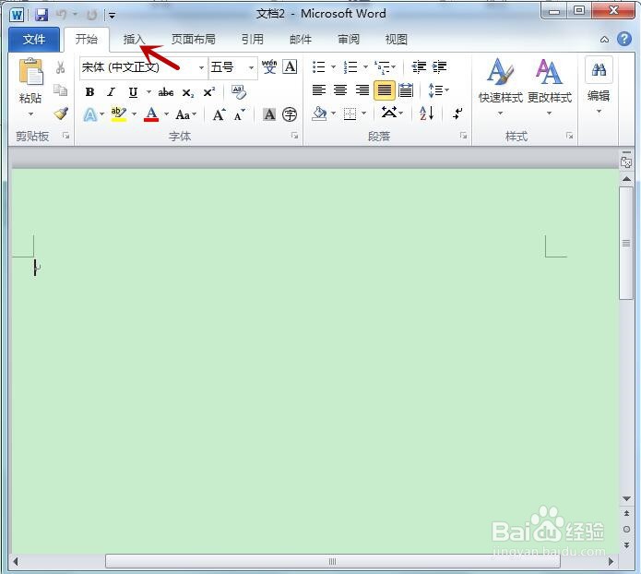Click the Enclose Characters circle icon
Screen dimensions: 641x574
(290, 114)
